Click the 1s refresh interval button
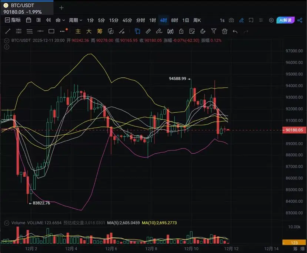 pyautogui.click(x=222, y=20)
